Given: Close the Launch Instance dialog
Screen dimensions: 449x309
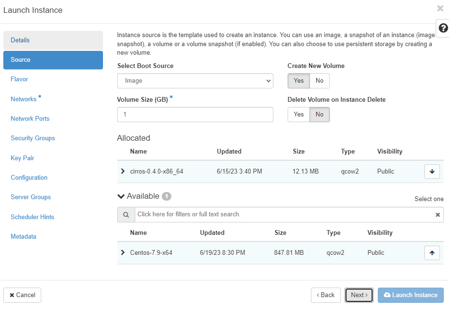Looking at the screenshot, I should tap(440, 9).
